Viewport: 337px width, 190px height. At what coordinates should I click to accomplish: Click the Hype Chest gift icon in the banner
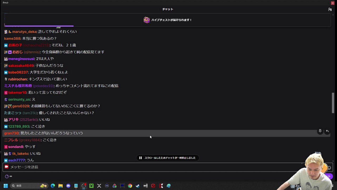[x=147, y=20]
